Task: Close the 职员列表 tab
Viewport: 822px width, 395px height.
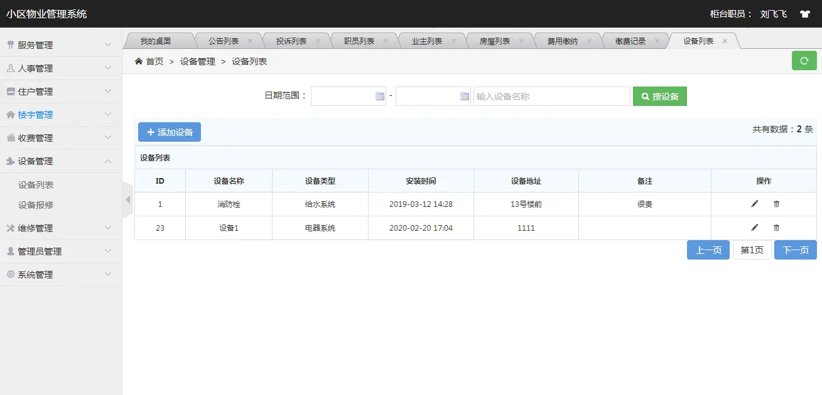Action: 386,41
